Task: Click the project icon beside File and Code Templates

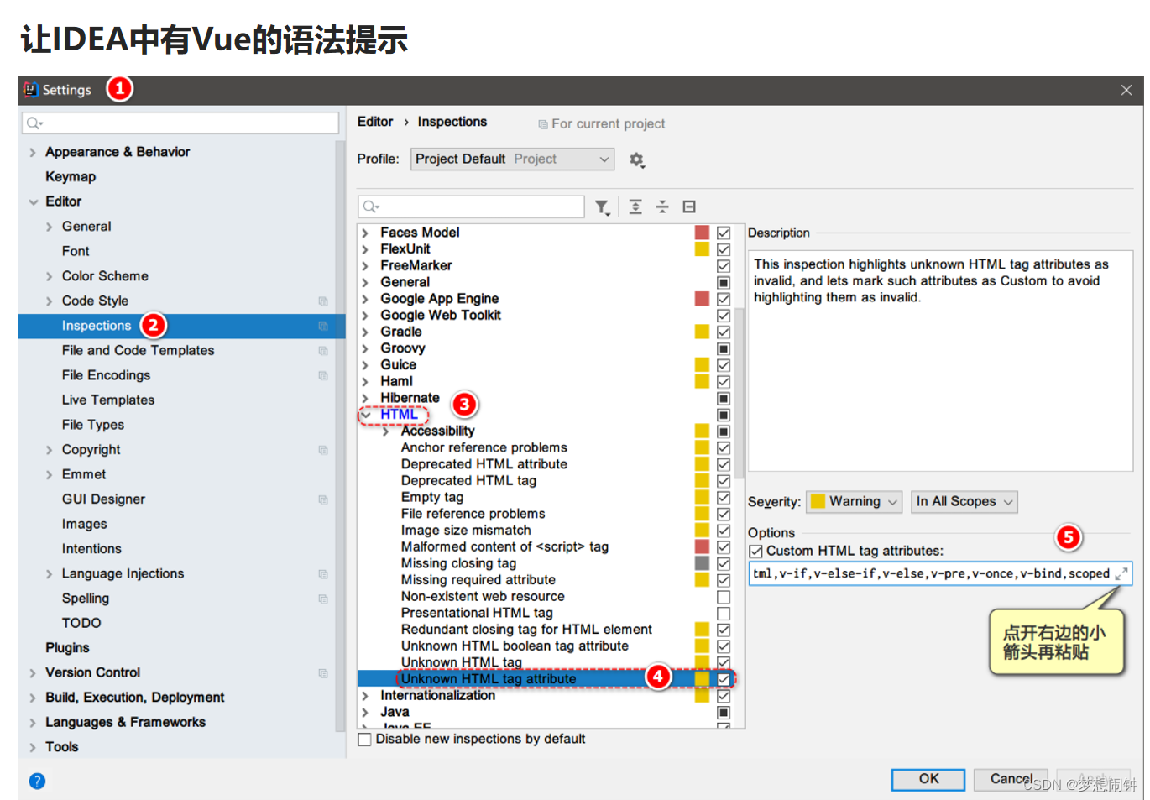Action: point(323,351)
